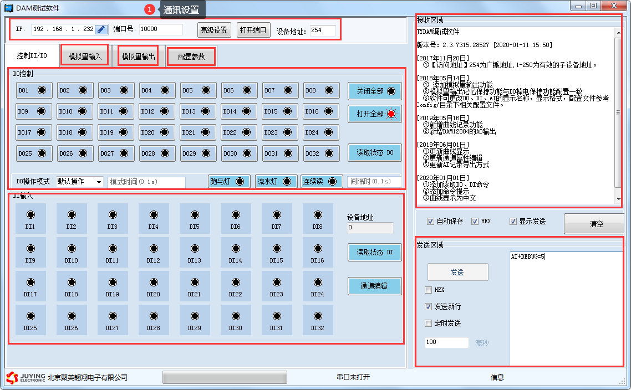Image resolution: width=631 pixels, height=390 pixels.
Task: Uncheck the 自动保存 checkbox
Action: pyautogui.click(x=430, y=222)
